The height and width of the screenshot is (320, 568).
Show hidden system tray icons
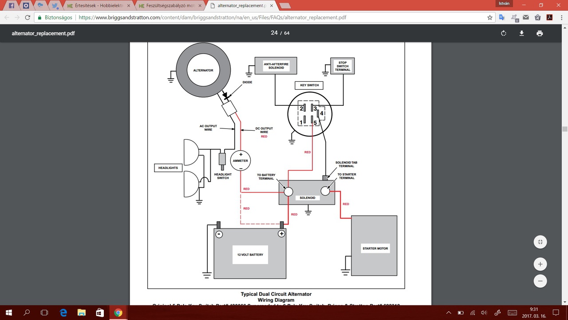pyautogui.click(x=449, y=312)
